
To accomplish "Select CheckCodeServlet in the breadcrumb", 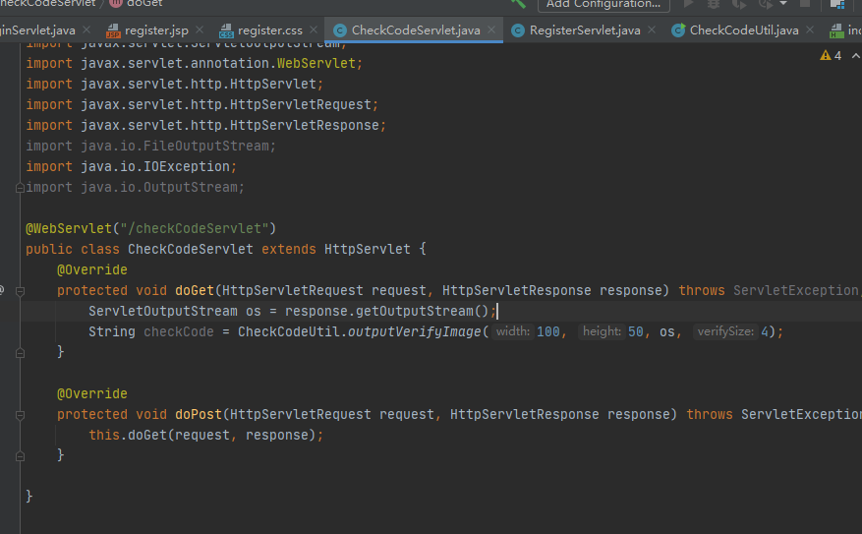I will [48, 3].
